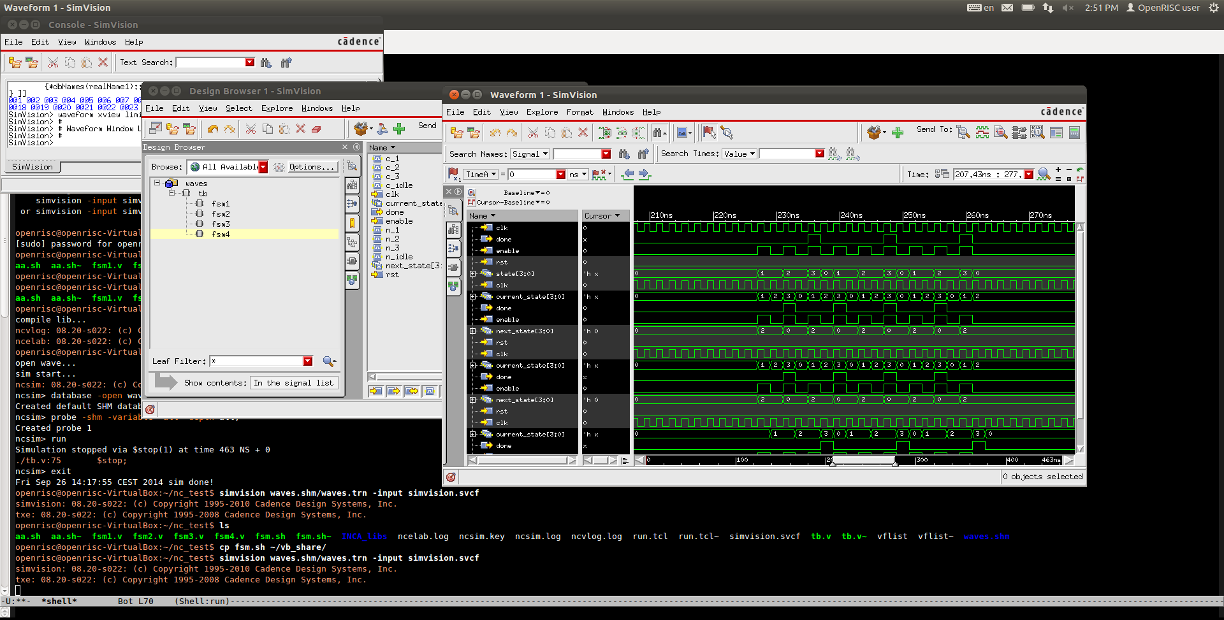
Task: Click green plus in Design Browser toolbar
Action: (399, 129)
